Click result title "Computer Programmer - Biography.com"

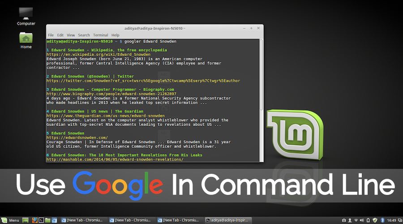click(133, 90)
